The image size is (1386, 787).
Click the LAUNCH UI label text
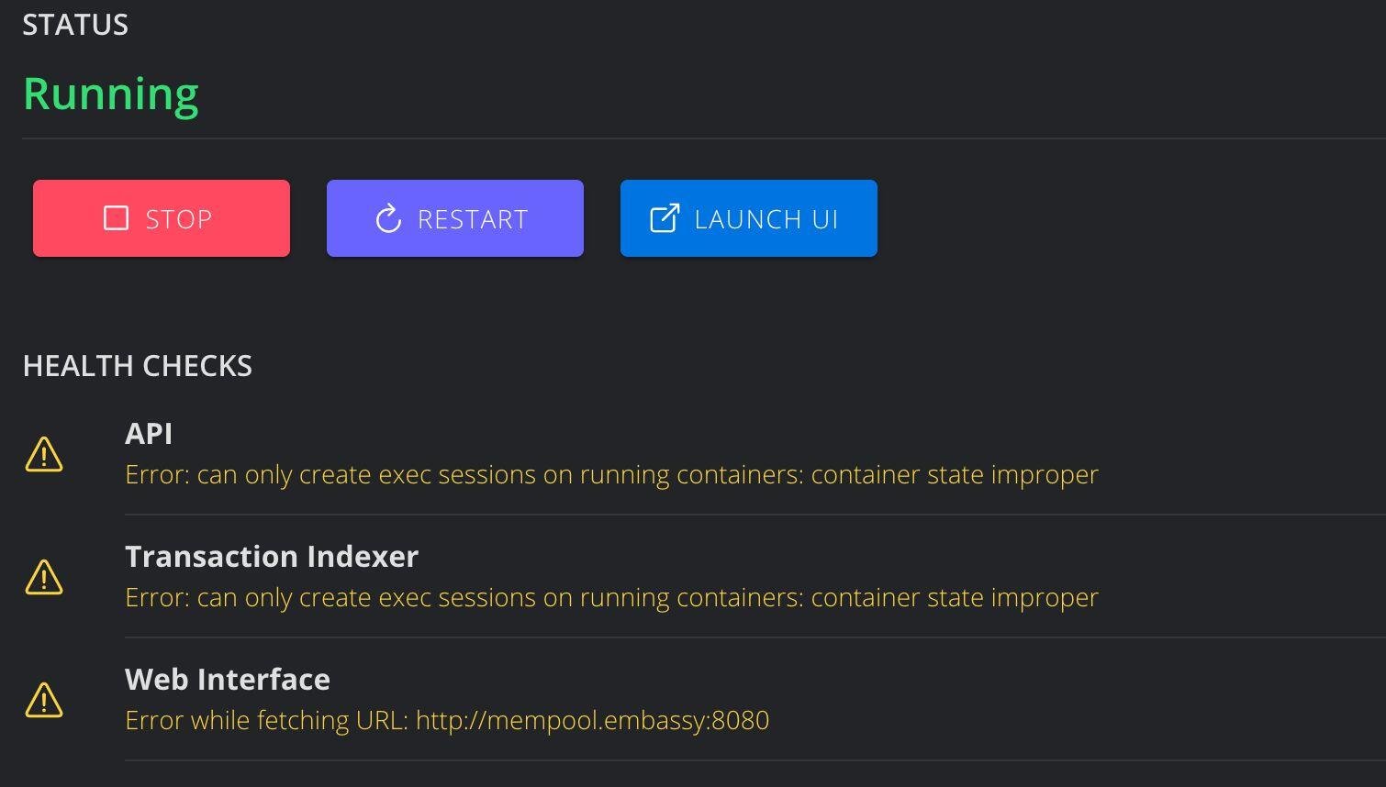coord(766,219)
